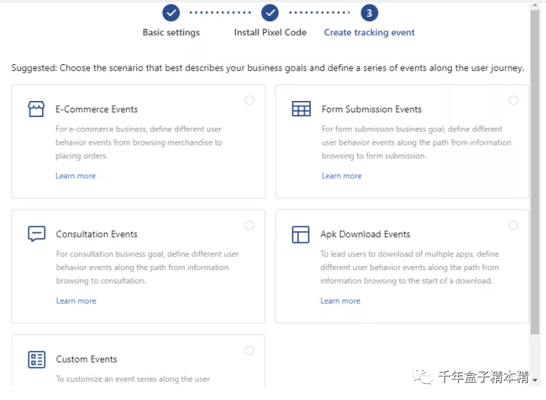Click the Custom Events list icon
This screenshot has height=400, width=546.
click(36, 359)
